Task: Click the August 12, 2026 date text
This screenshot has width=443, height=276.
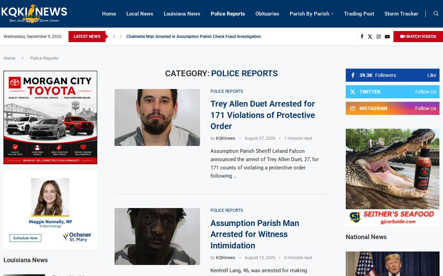Action: (x=260, y=258)
